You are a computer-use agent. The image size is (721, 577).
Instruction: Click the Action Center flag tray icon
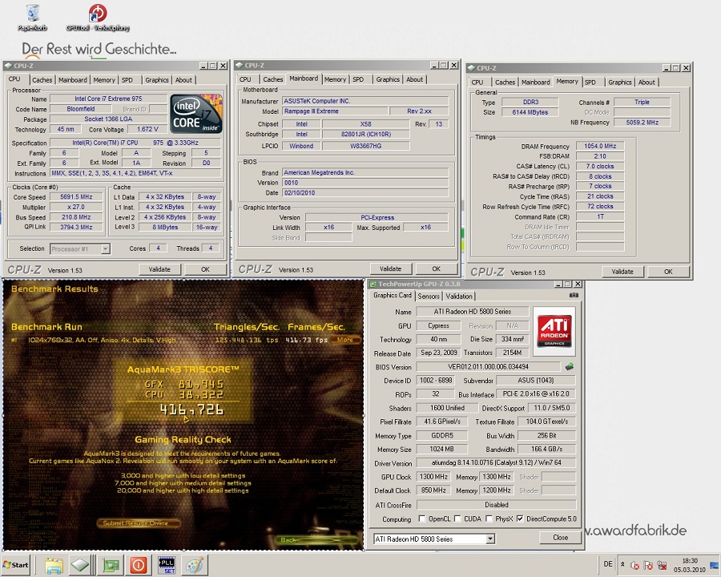[648, 565]
